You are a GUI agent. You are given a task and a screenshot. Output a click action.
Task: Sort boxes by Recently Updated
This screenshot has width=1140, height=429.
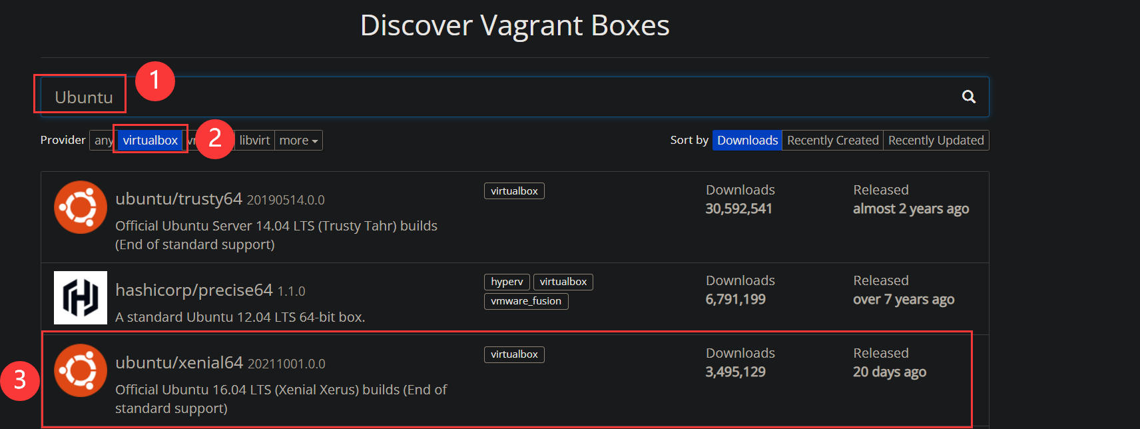(x=936, y=141)
